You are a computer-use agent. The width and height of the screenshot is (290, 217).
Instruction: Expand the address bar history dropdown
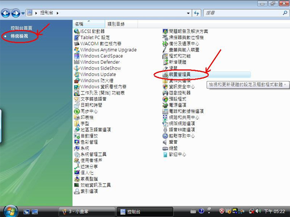[188, 13]
